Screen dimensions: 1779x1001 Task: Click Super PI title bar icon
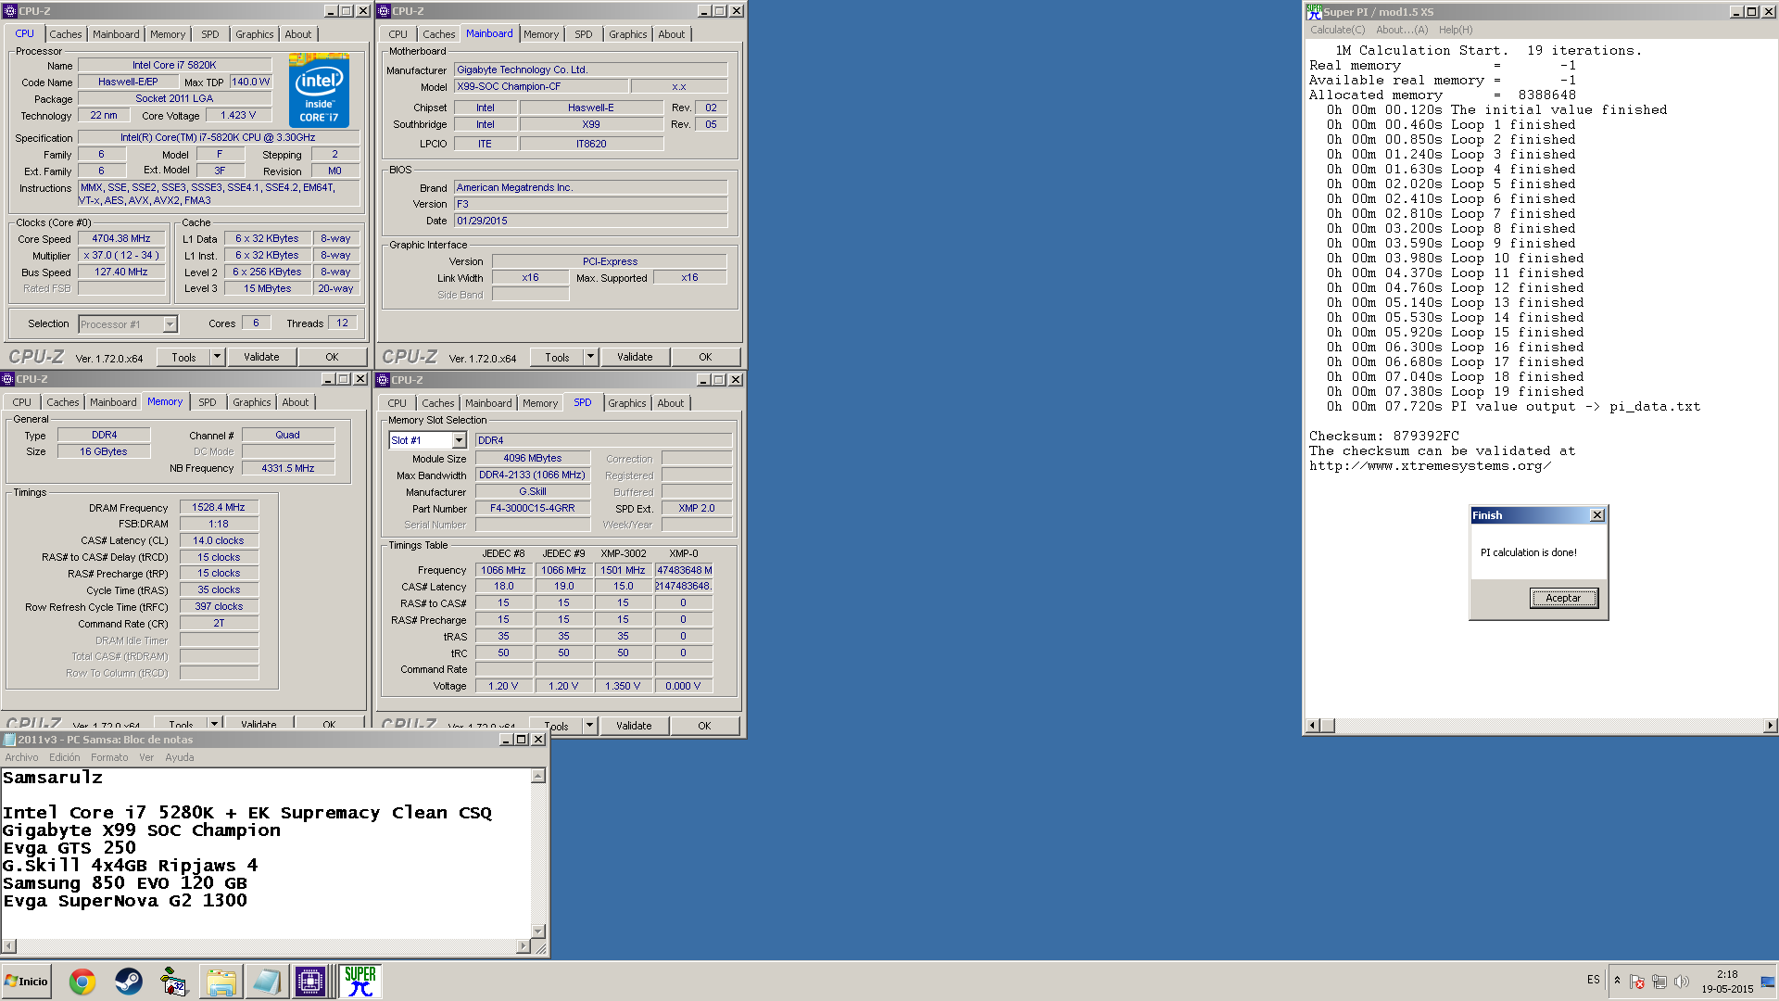pos(1314,12)
